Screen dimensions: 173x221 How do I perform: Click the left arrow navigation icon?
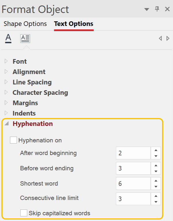(160, 38)
